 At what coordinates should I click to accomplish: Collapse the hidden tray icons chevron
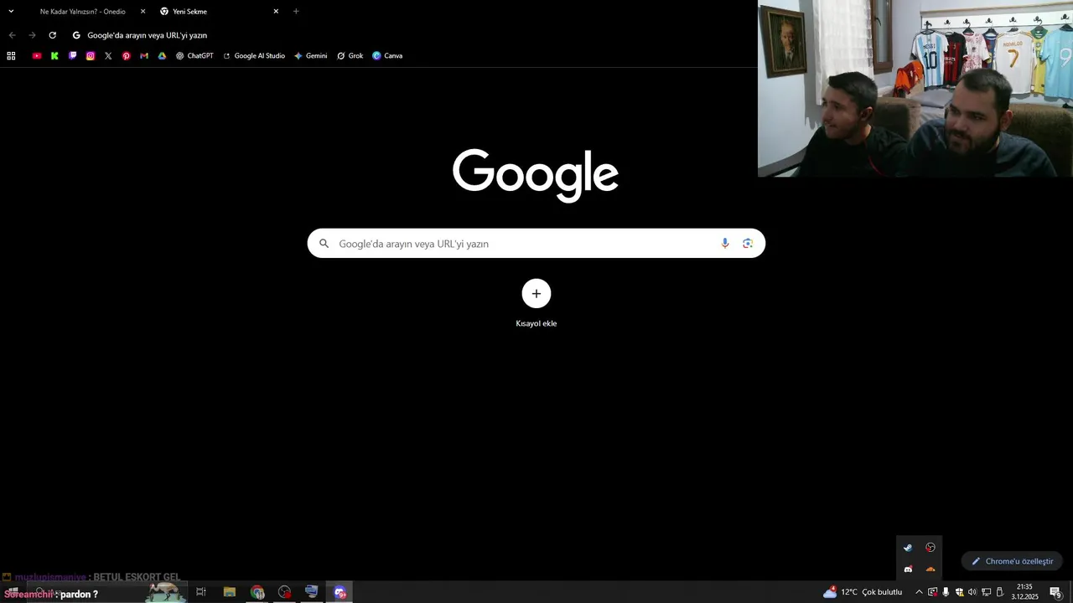919,592
